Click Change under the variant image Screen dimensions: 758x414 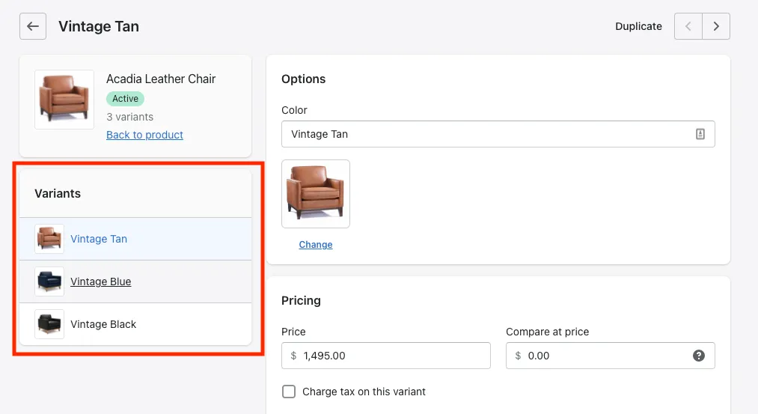315,245
